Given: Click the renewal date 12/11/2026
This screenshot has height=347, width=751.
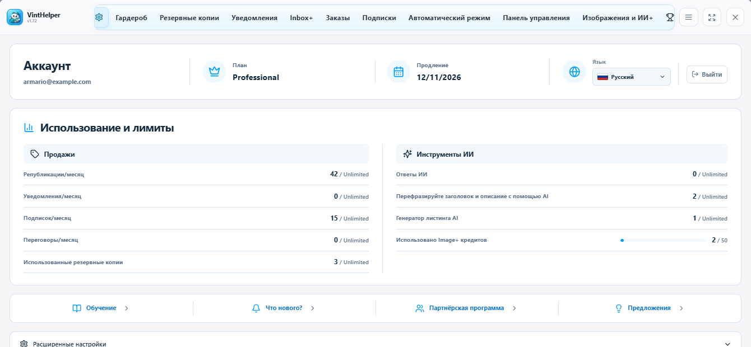Looking at the screenshot, I should pyautogui.click(x=439, y=77).
